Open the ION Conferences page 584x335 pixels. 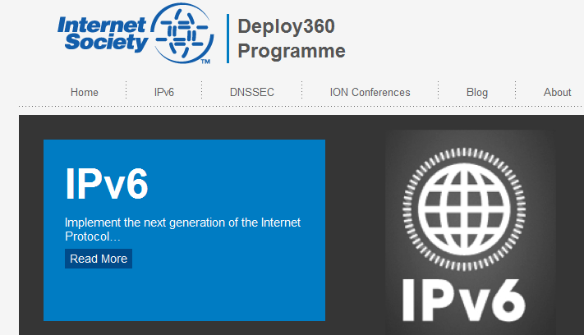(x=370, y=92)
